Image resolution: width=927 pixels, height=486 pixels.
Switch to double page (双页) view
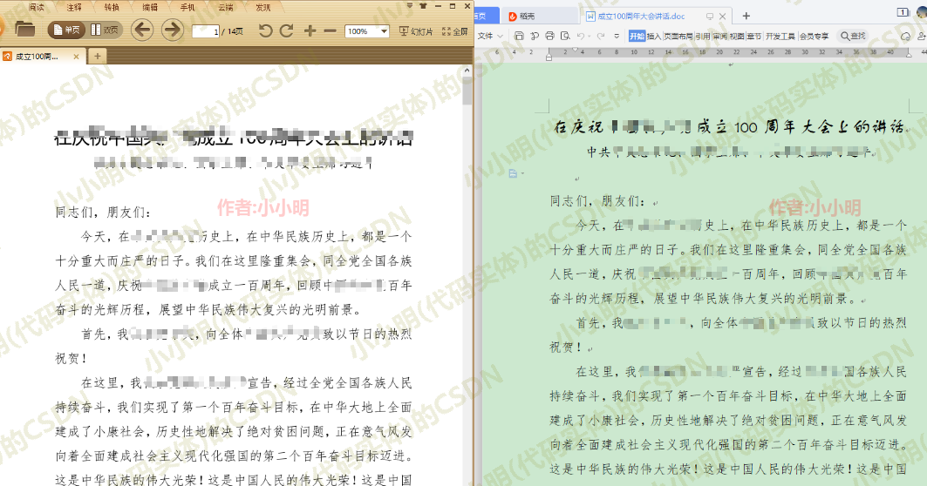point(104,30)
